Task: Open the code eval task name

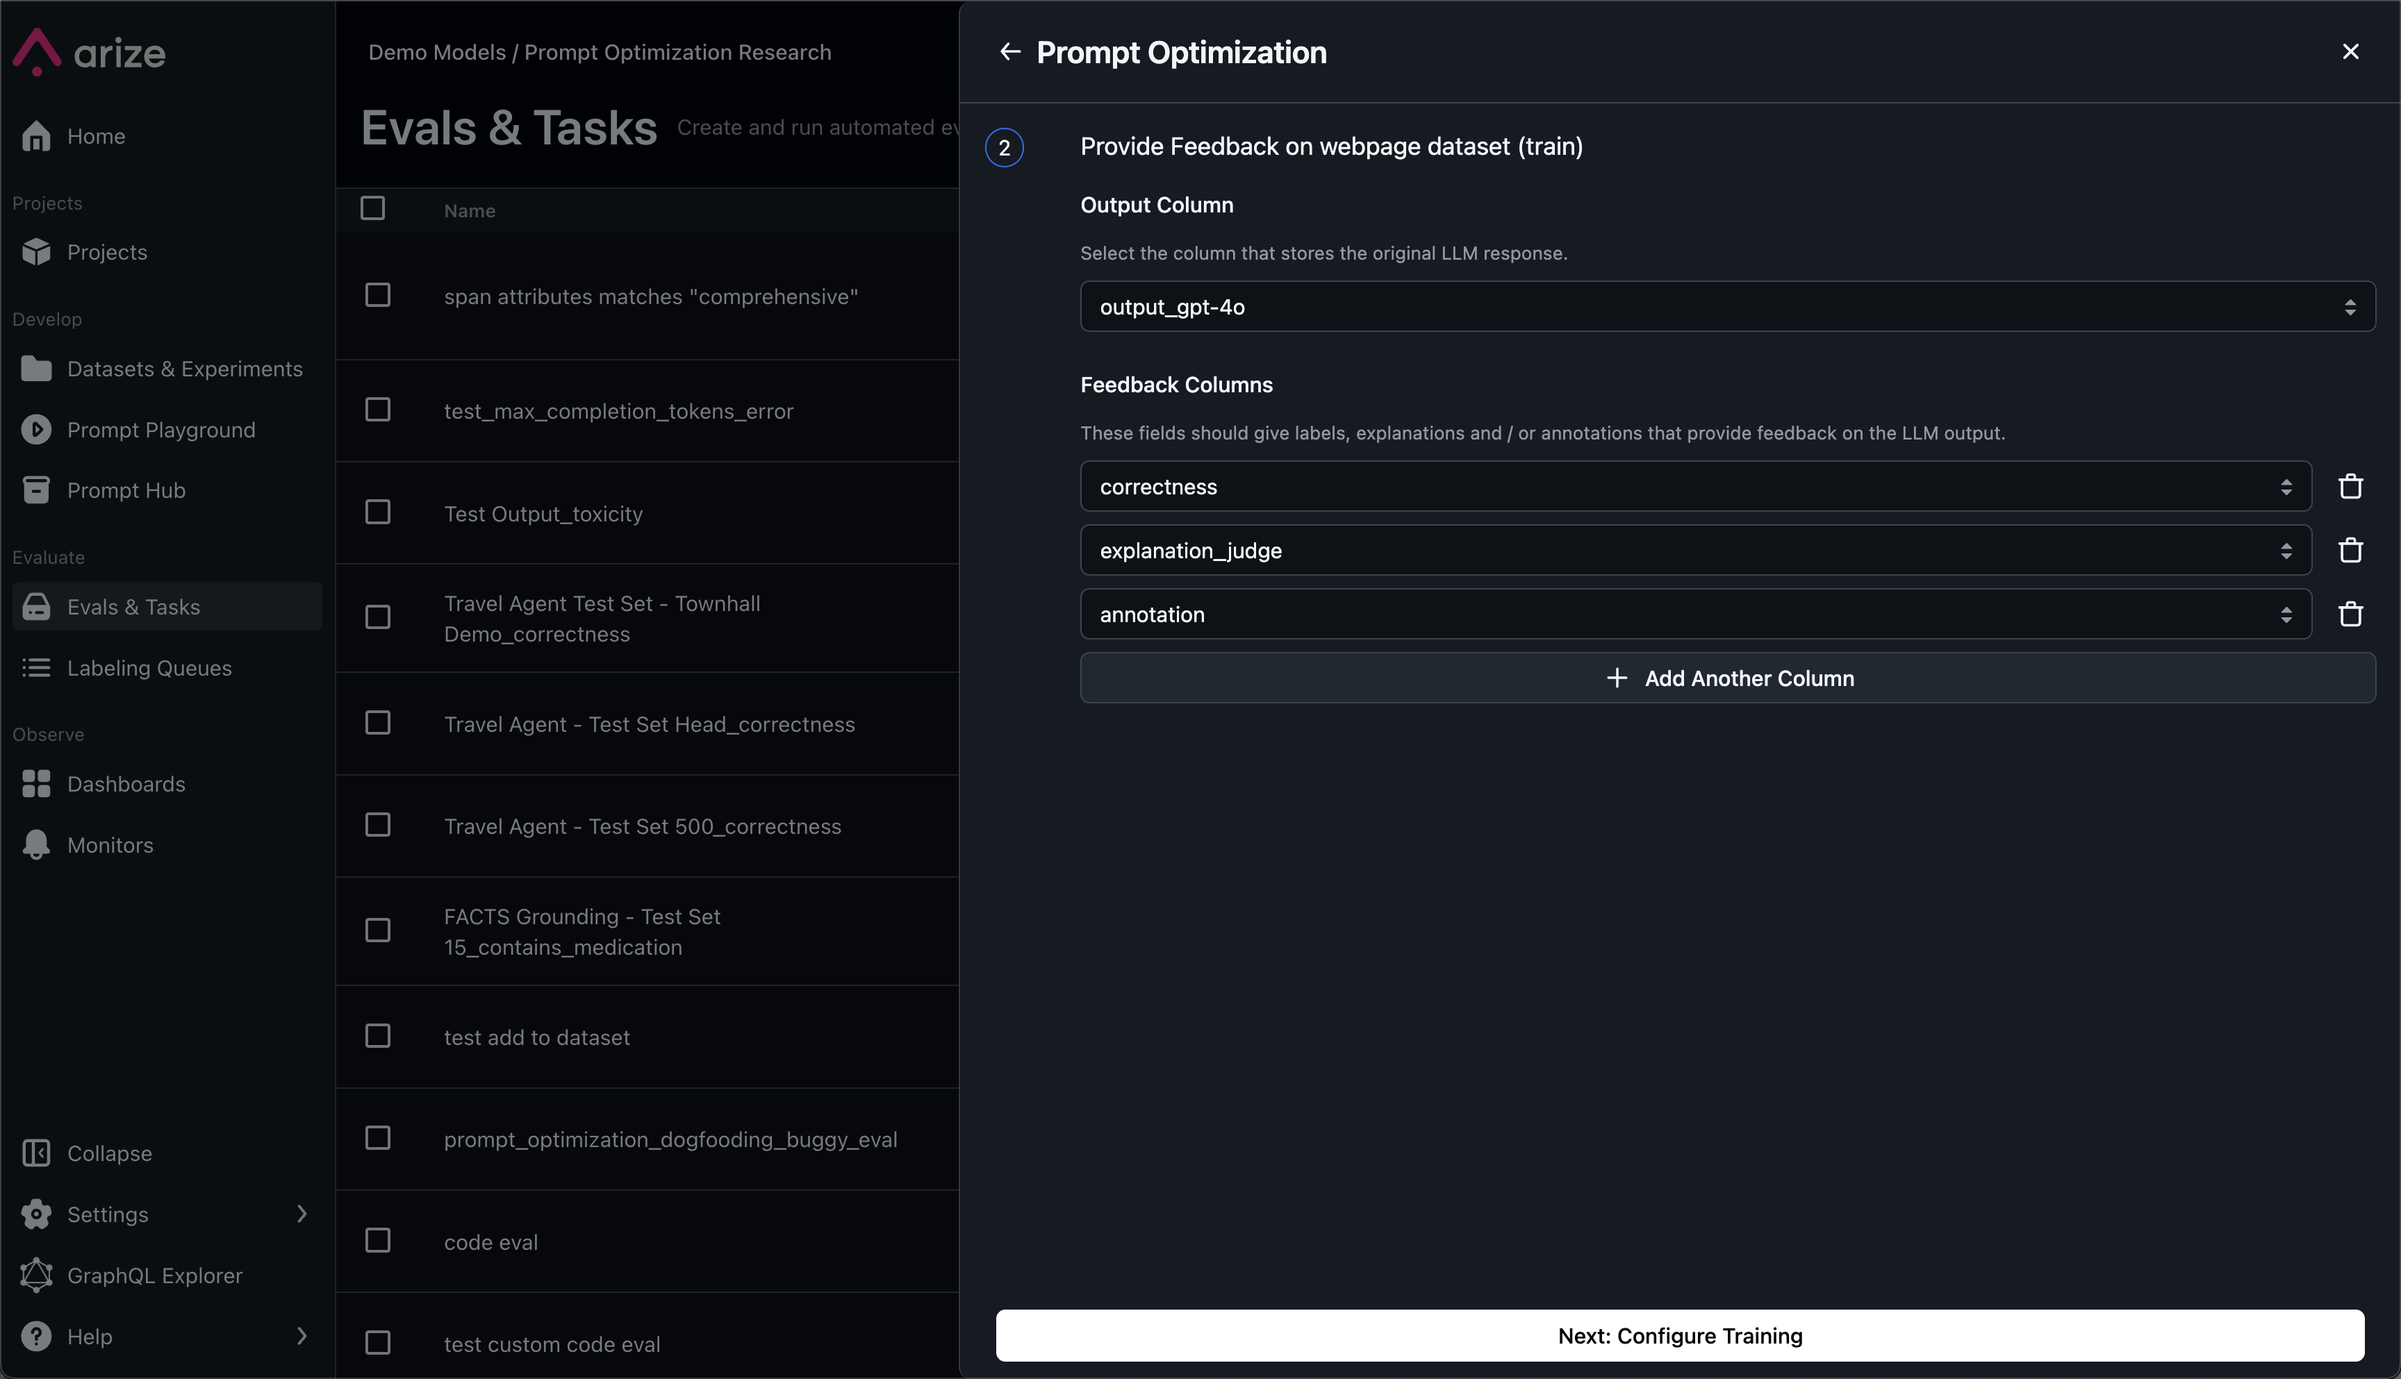Action: click(490, 1243)
